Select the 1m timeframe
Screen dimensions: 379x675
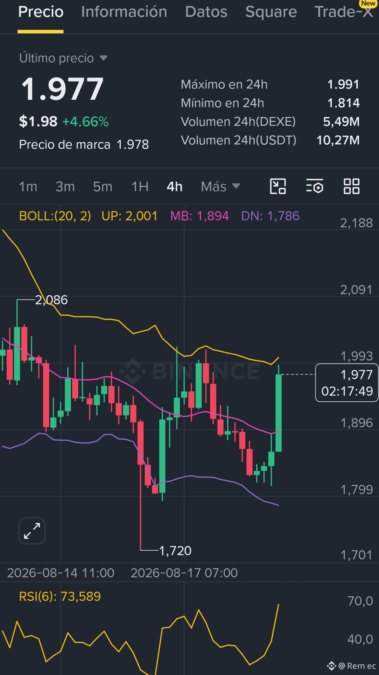pyautogui.click(x=28, y=187)
